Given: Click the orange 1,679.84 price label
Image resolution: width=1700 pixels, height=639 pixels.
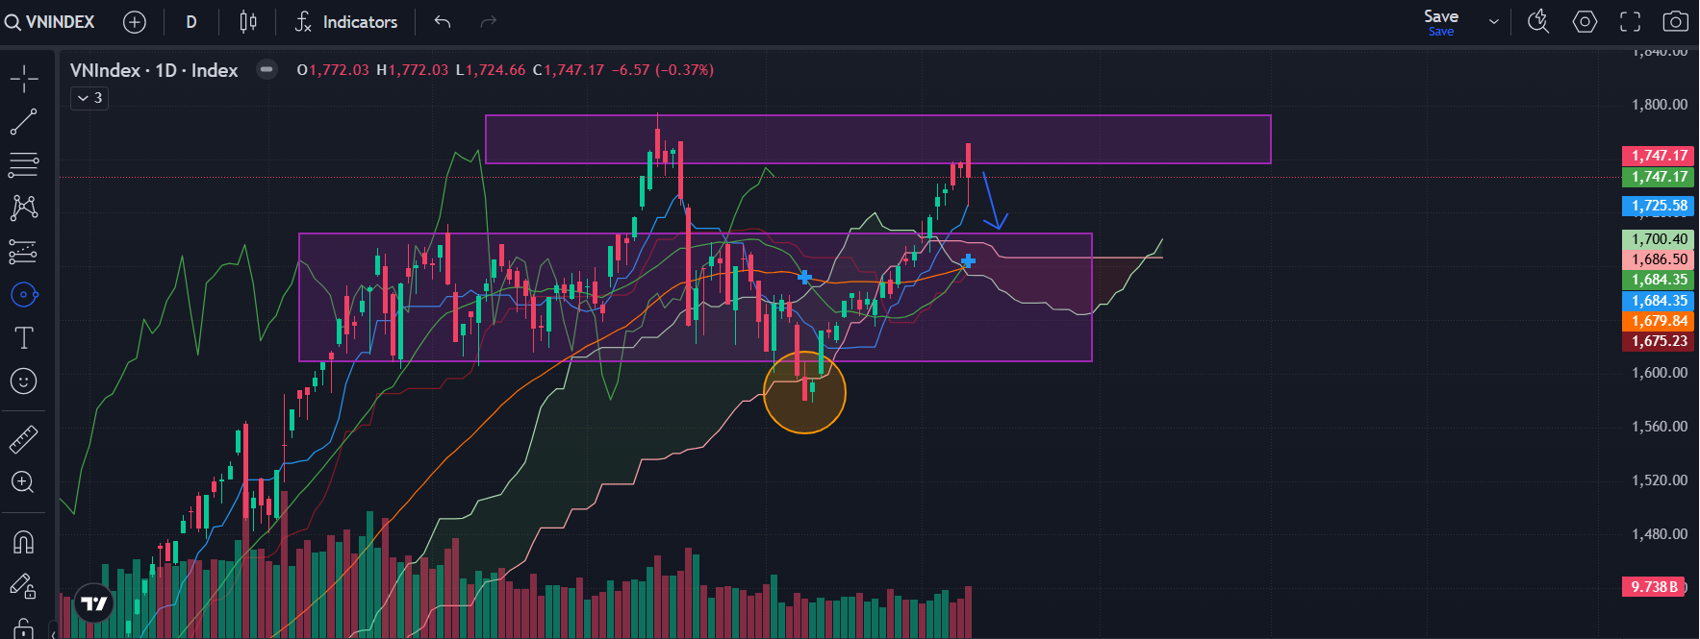Looking at the screenshot, I should [x=1659, y=321].
